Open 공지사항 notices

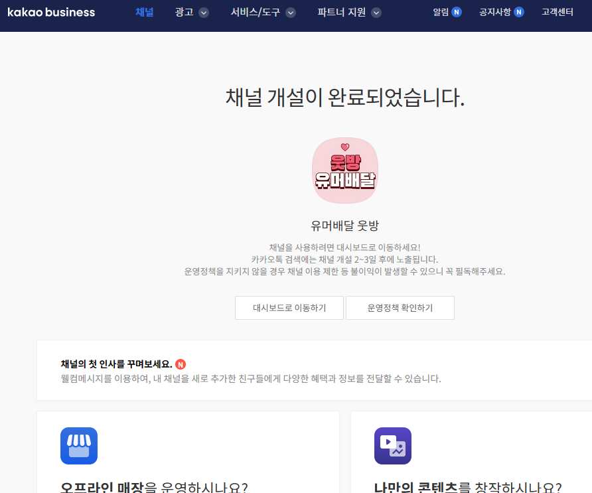495,13
